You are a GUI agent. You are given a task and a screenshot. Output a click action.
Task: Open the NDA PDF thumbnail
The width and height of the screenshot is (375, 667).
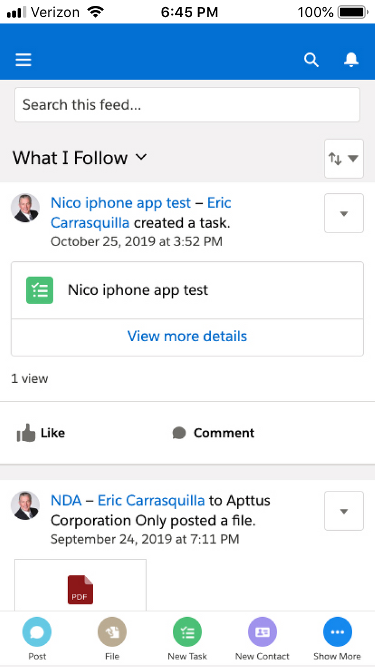coord(80,589)
